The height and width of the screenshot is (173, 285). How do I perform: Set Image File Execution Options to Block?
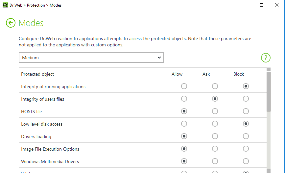(246, 149)
